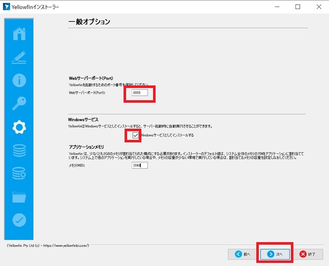
Task: Click the Webサーバーポート input field
Action: click(x=140, y=93)
